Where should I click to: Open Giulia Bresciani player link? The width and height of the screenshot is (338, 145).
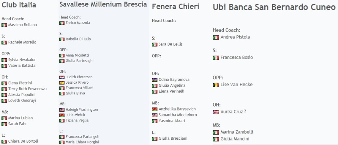(173, 138)
